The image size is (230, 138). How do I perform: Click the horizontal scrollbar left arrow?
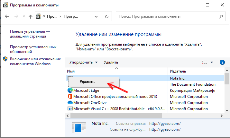tap(68, 116)
